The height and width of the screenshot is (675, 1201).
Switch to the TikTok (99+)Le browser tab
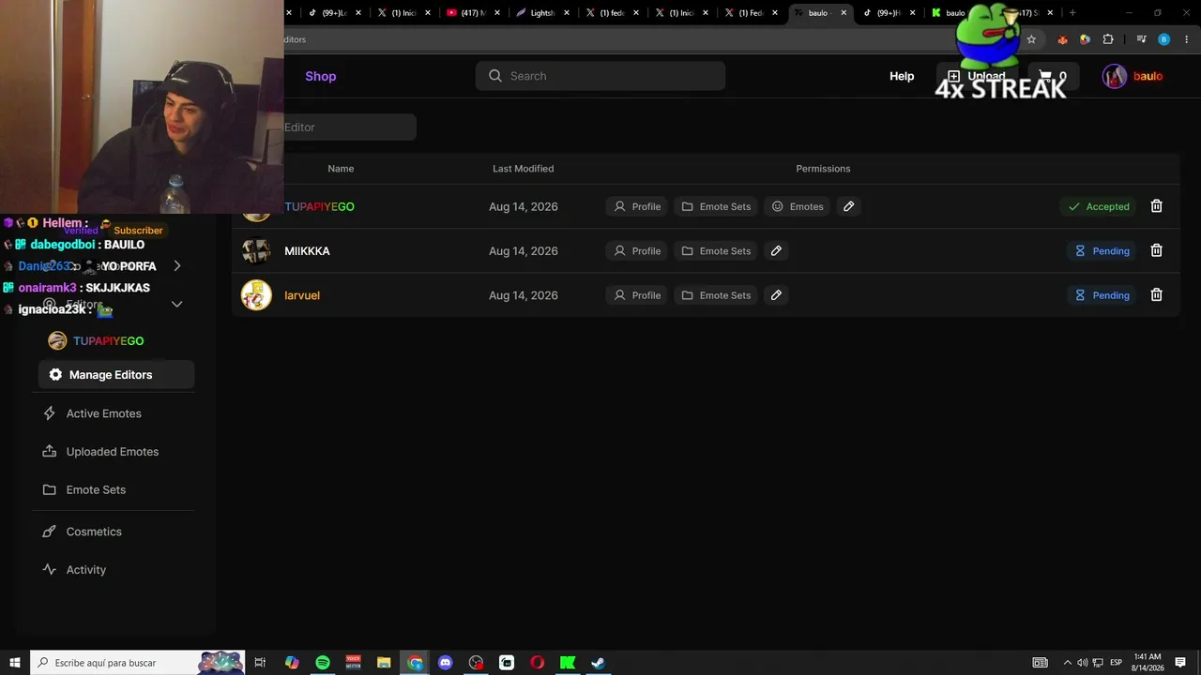click(x=334, y=13)
